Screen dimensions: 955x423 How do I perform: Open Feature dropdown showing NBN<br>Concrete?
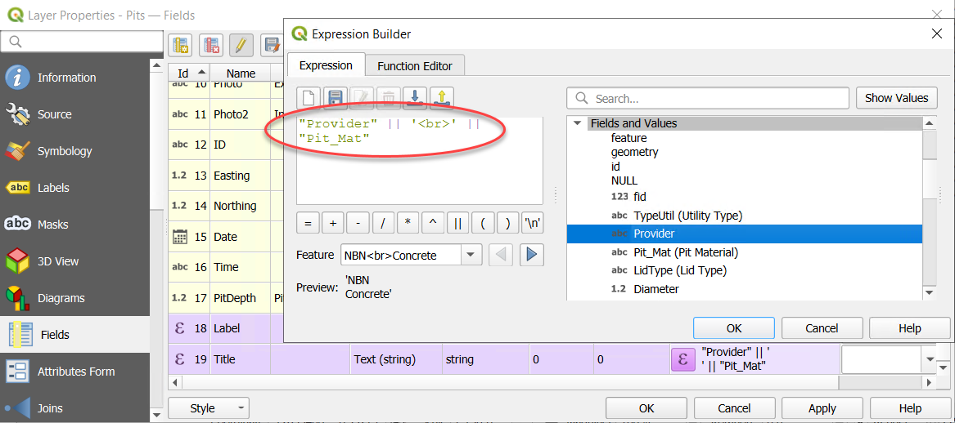[411, 256]
